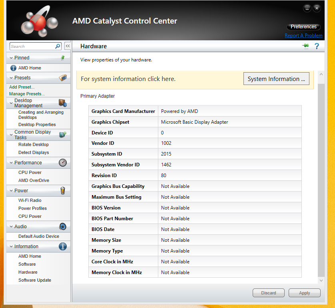Open the Software Update page
Viewport: 335px width, 308px height.
[35, 280]
